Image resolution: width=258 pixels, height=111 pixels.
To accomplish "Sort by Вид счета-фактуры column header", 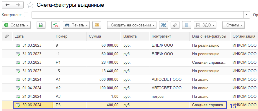I will point(210,36).
